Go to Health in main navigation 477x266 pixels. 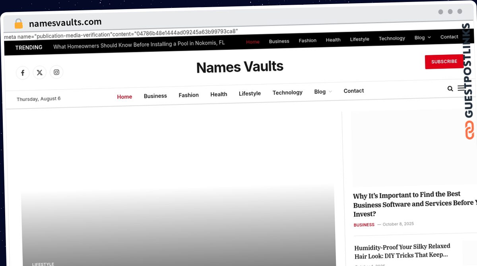219,94
